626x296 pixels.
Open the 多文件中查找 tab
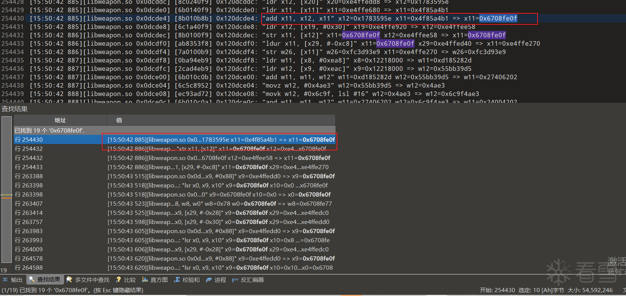(x=88, y=280)
